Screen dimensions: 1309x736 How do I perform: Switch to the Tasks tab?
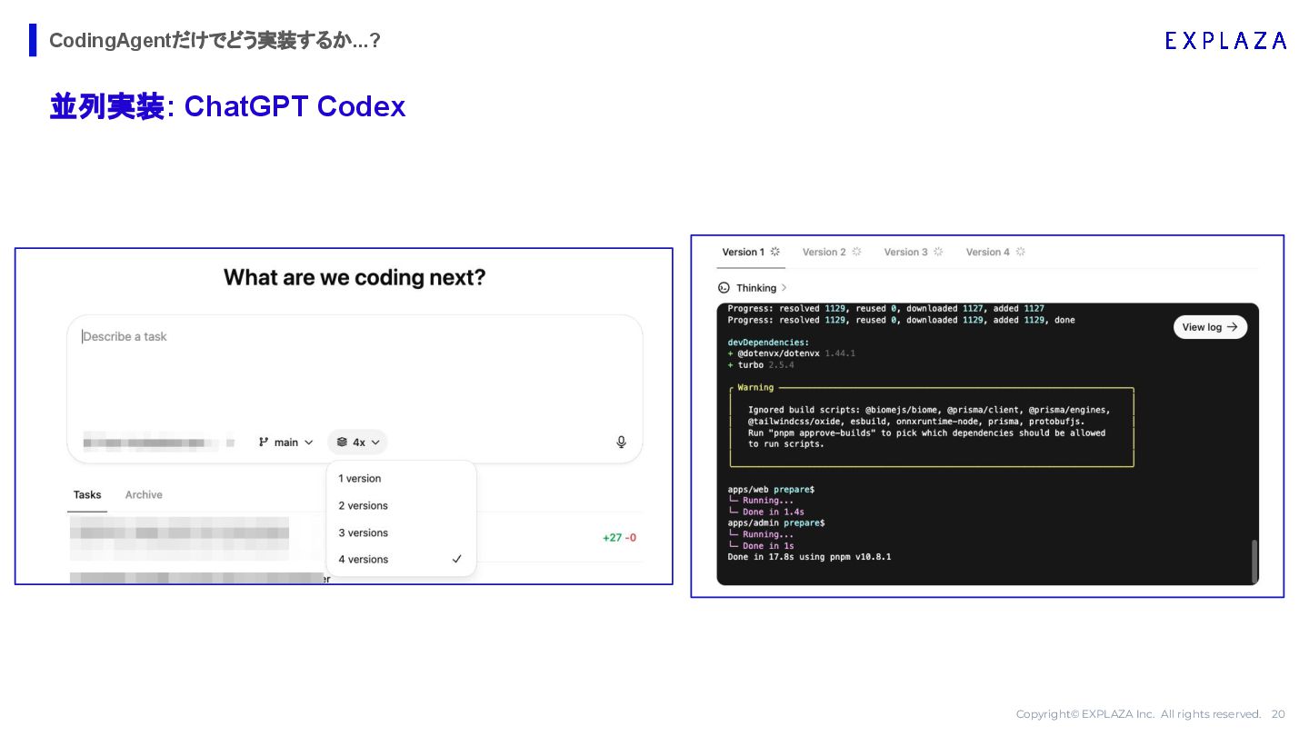tap(87, 495)
